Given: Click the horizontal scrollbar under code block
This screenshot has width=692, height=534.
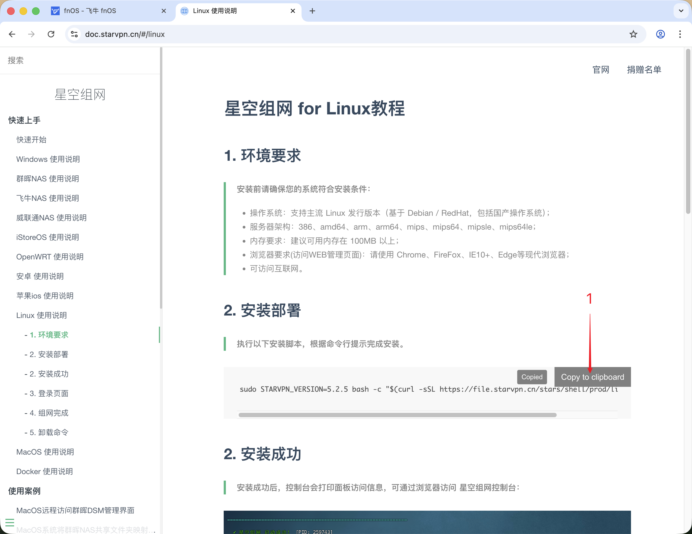Looking at the screenshot, I should (x=397, y=415).
